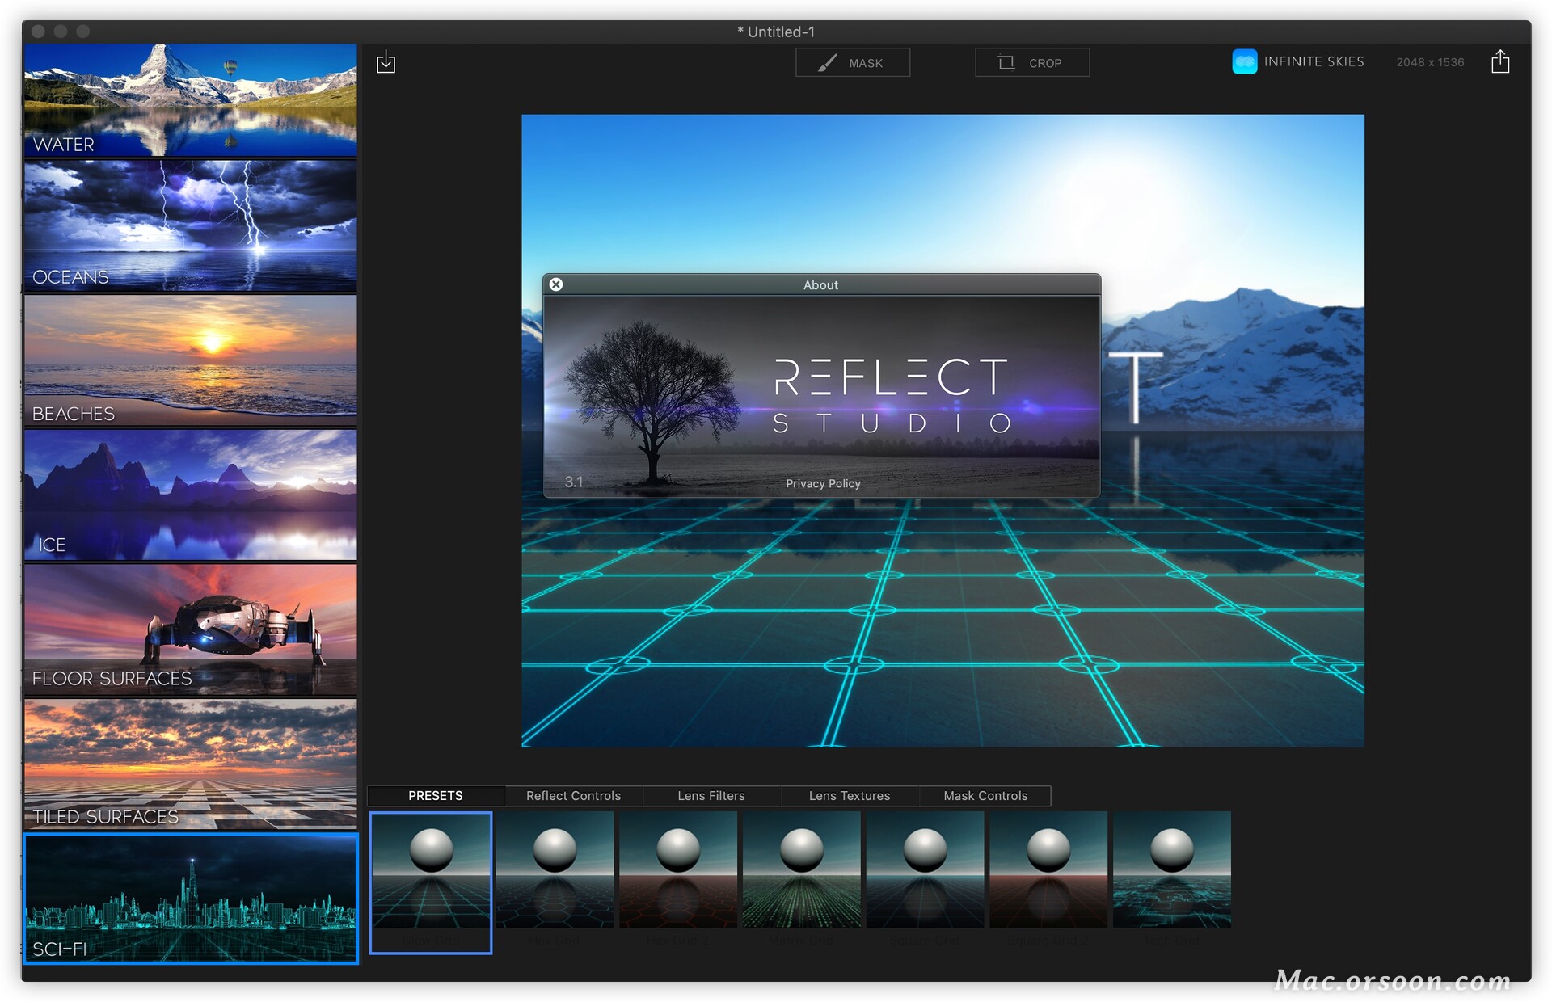This screenshot has width=1552, height=1002.
Task: Switch to Reflect Controls tab
Action: coord(573,796)
